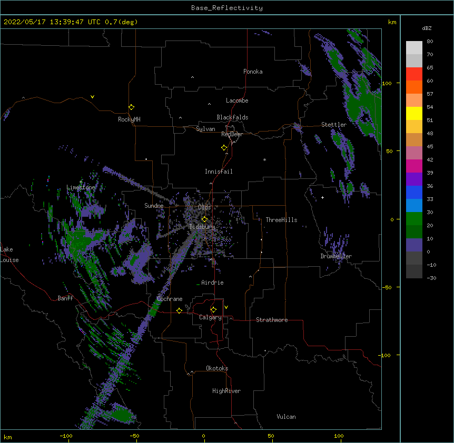The image size is (454, 443).
Task: Click the Vulcan city label
Action: coord(286,417)
